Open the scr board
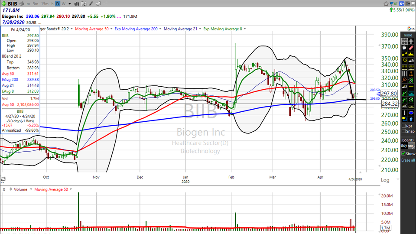 (411, 146)
